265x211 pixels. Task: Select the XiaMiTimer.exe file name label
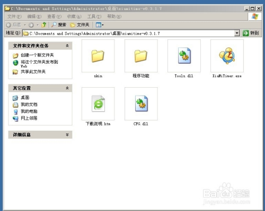(227, 76)
